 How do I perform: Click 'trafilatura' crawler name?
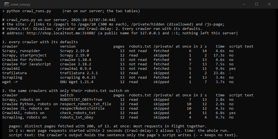coord(14,73)
